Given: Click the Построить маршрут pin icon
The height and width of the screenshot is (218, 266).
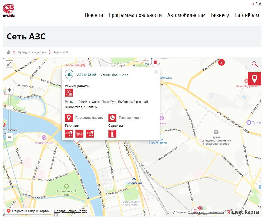Looking at the screenshot, I should 69,118.
